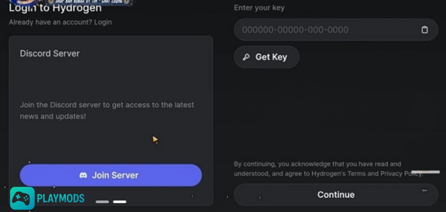Focus the key input field with placeholder zeros
Image resolution: width=446 pixels, height=212 pixels.
click(336, 30)
